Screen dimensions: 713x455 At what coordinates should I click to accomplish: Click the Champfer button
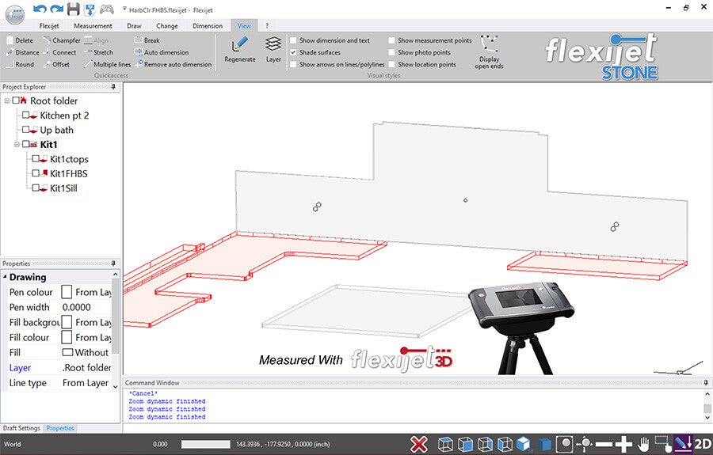click(x=61, y=40)
